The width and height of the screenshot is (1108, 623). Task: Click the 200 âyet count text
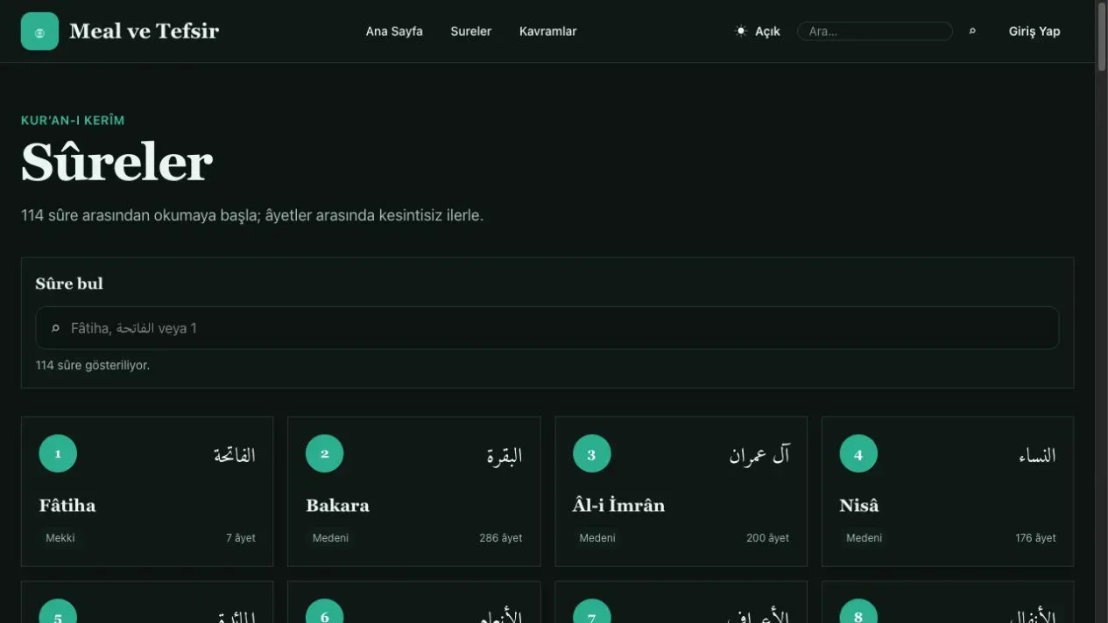coord(768,538)
